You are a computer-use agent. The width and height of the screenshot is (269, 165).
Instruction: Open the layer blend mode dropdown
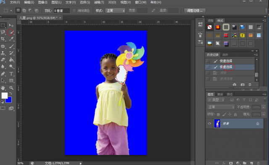[x=221, y=107]
